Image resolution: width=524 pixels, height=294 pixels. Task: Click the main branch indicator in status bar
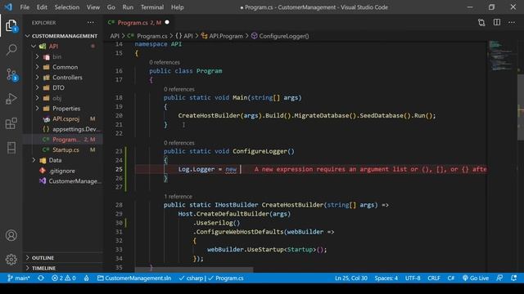19,278
